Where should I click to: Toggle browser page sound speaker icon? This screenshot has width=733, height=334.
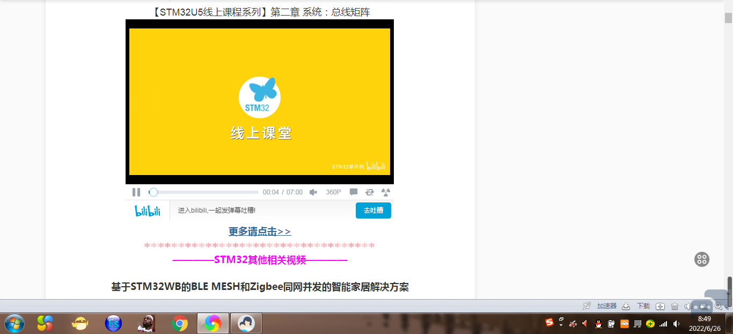pyautogui.click(x=688, y=306)
